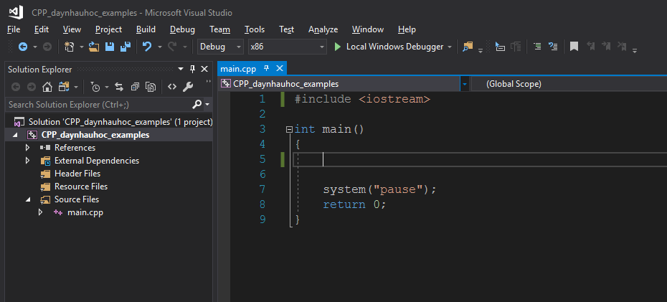Expand the External Dependencies node
Screen dimensions: 667x302
(28, 161)
